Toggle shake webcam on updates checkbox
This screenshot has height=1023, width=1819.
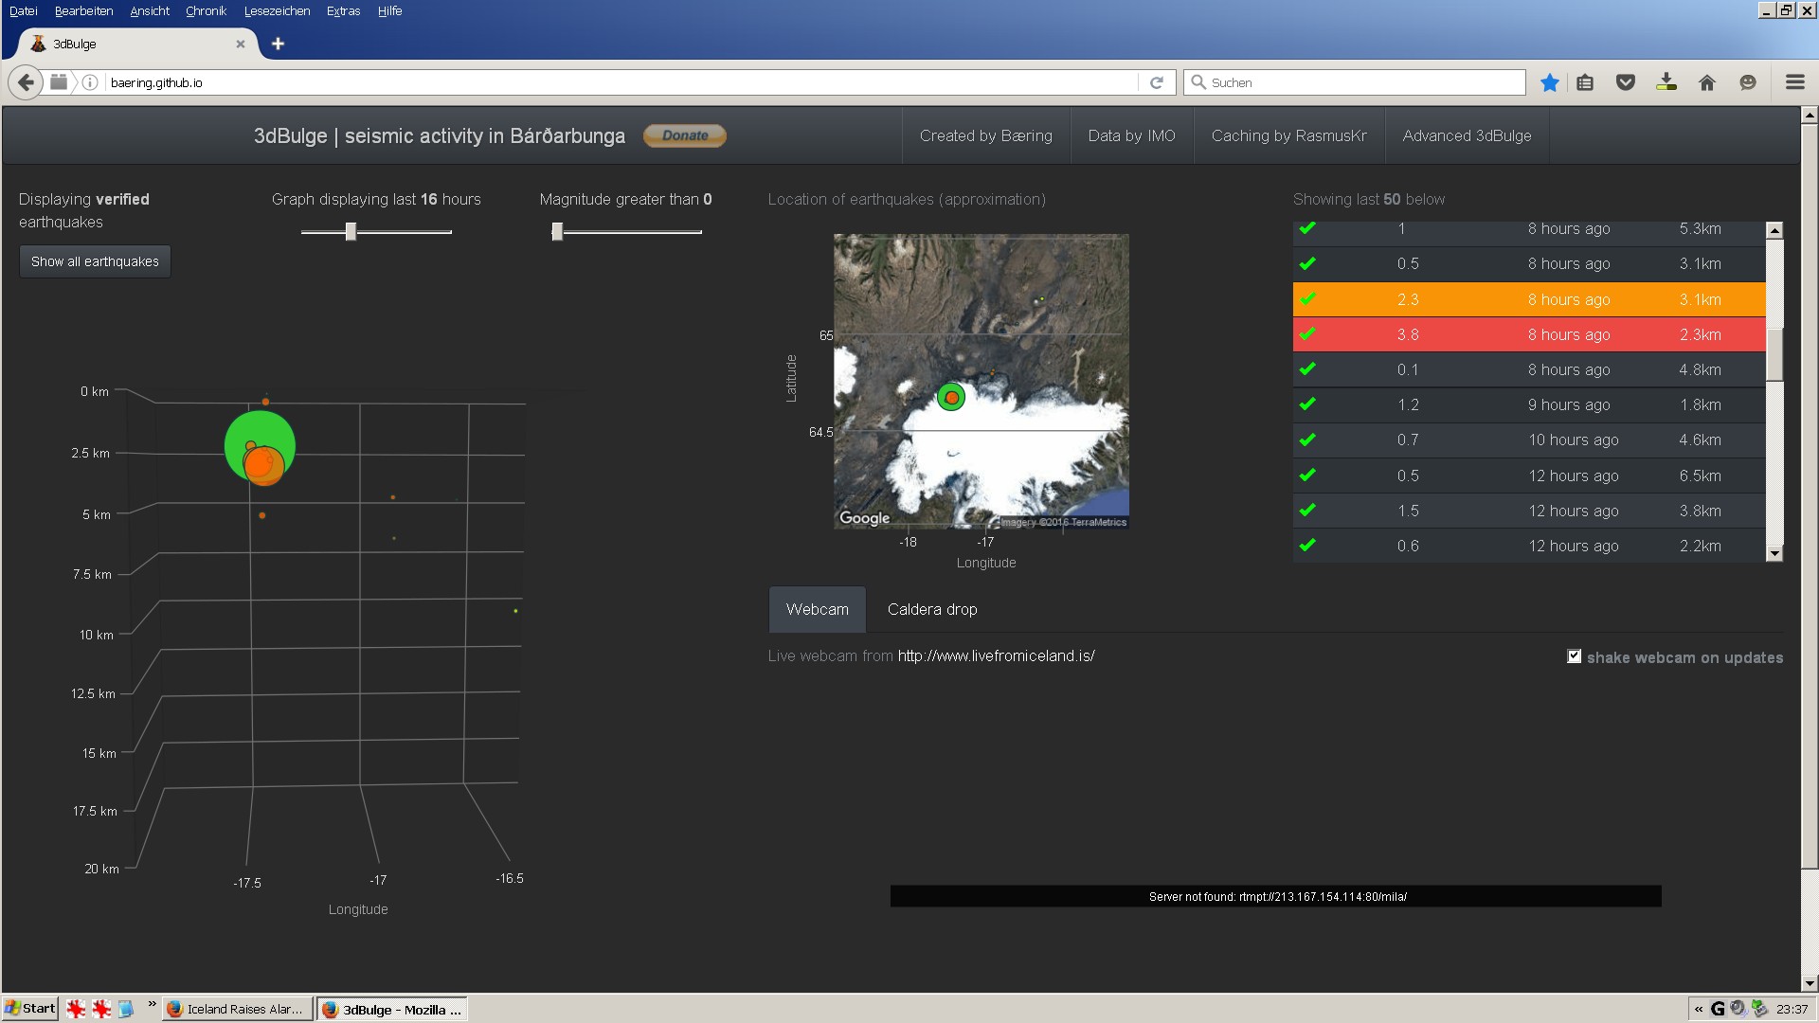pyautogui.click(x=1575, y=656)
